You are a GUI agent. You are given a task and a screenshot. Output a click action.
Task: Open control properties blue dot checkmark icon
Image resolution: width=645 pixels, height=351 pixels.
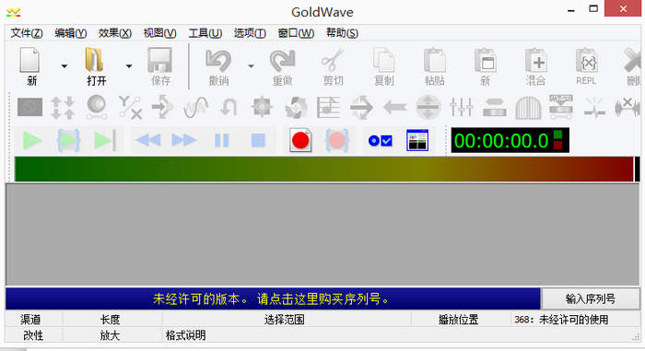pyautogui.click(x=380, y=141)
